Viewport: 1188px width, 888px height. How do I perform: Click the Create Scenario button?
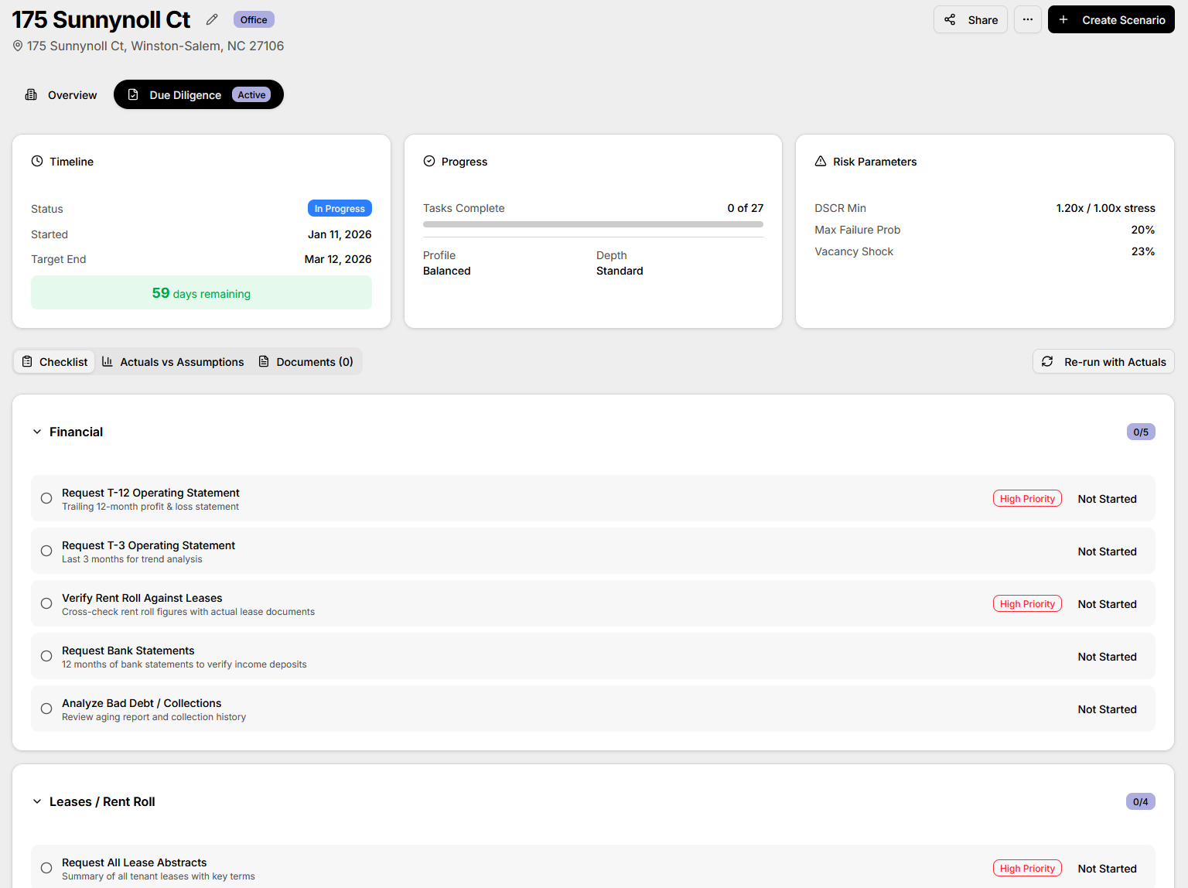coord(1111,19)
